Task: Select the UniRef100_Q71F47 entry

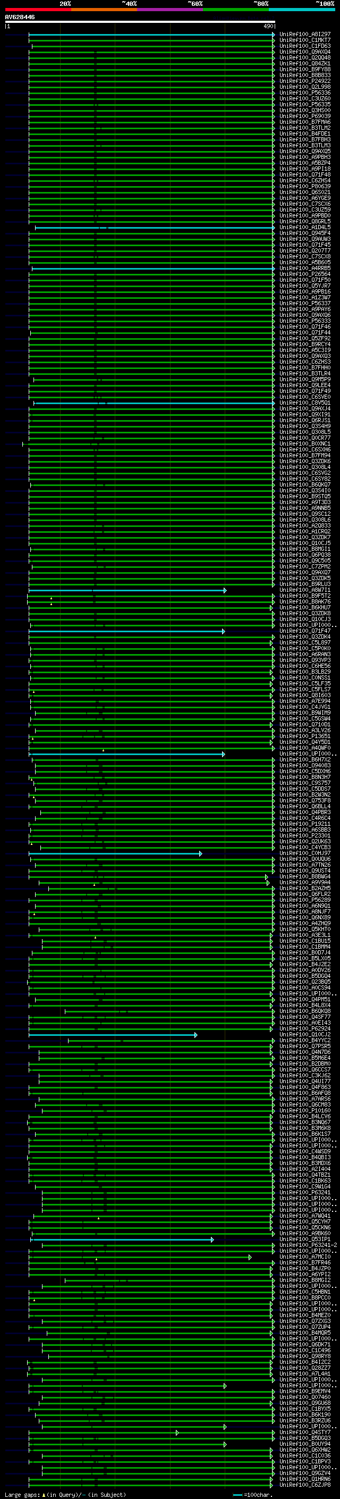Action: point(304,630)
